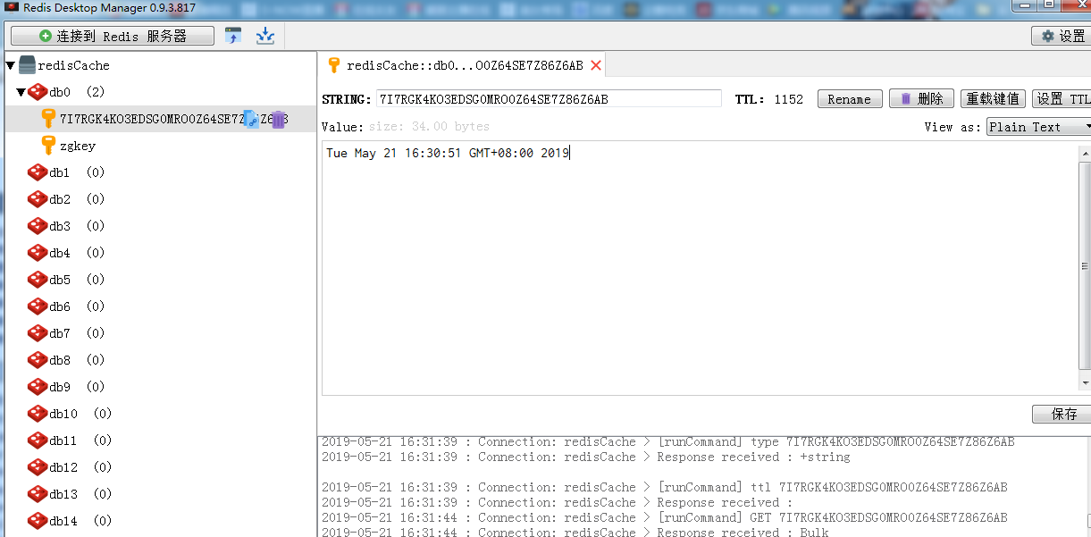Click the key icon of 7I7RGK4KO3EDSG key
Image resolution: width=1091 pixels, height=537 pixels.
coord(49,119)
